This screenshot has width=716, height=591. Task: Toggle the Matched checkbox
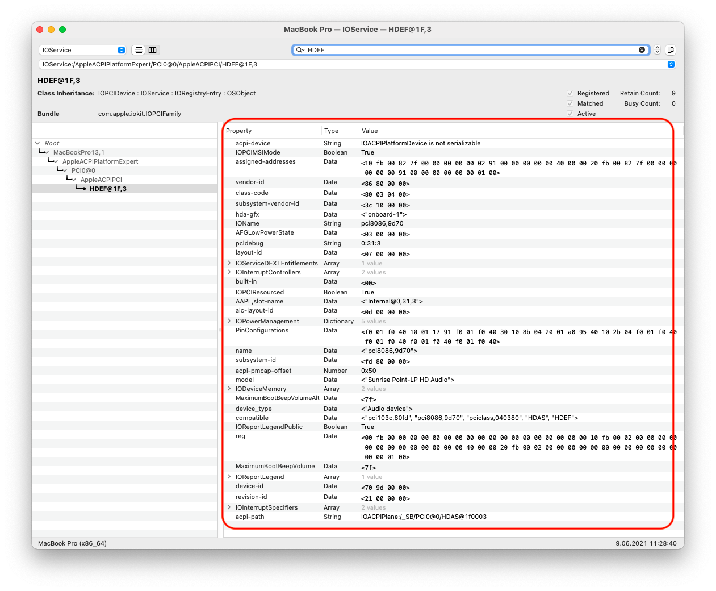(570, 103)
